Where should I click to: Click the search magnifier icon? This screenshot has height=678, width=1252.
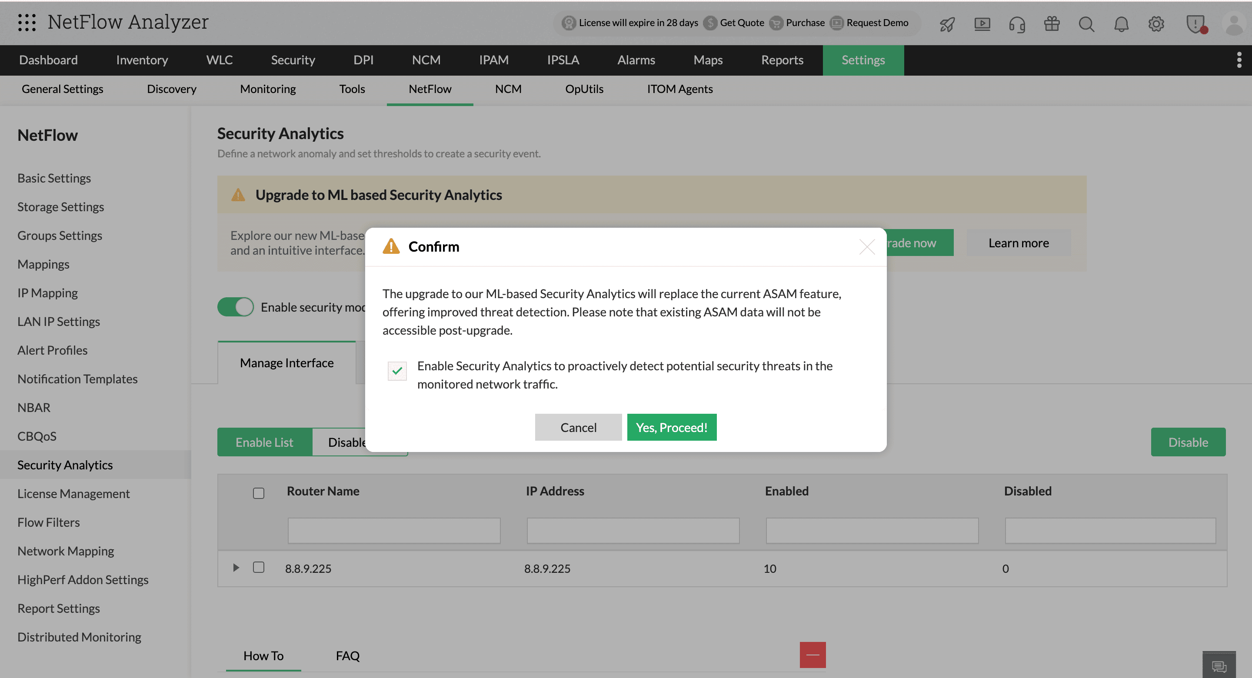coord(1086,24)
